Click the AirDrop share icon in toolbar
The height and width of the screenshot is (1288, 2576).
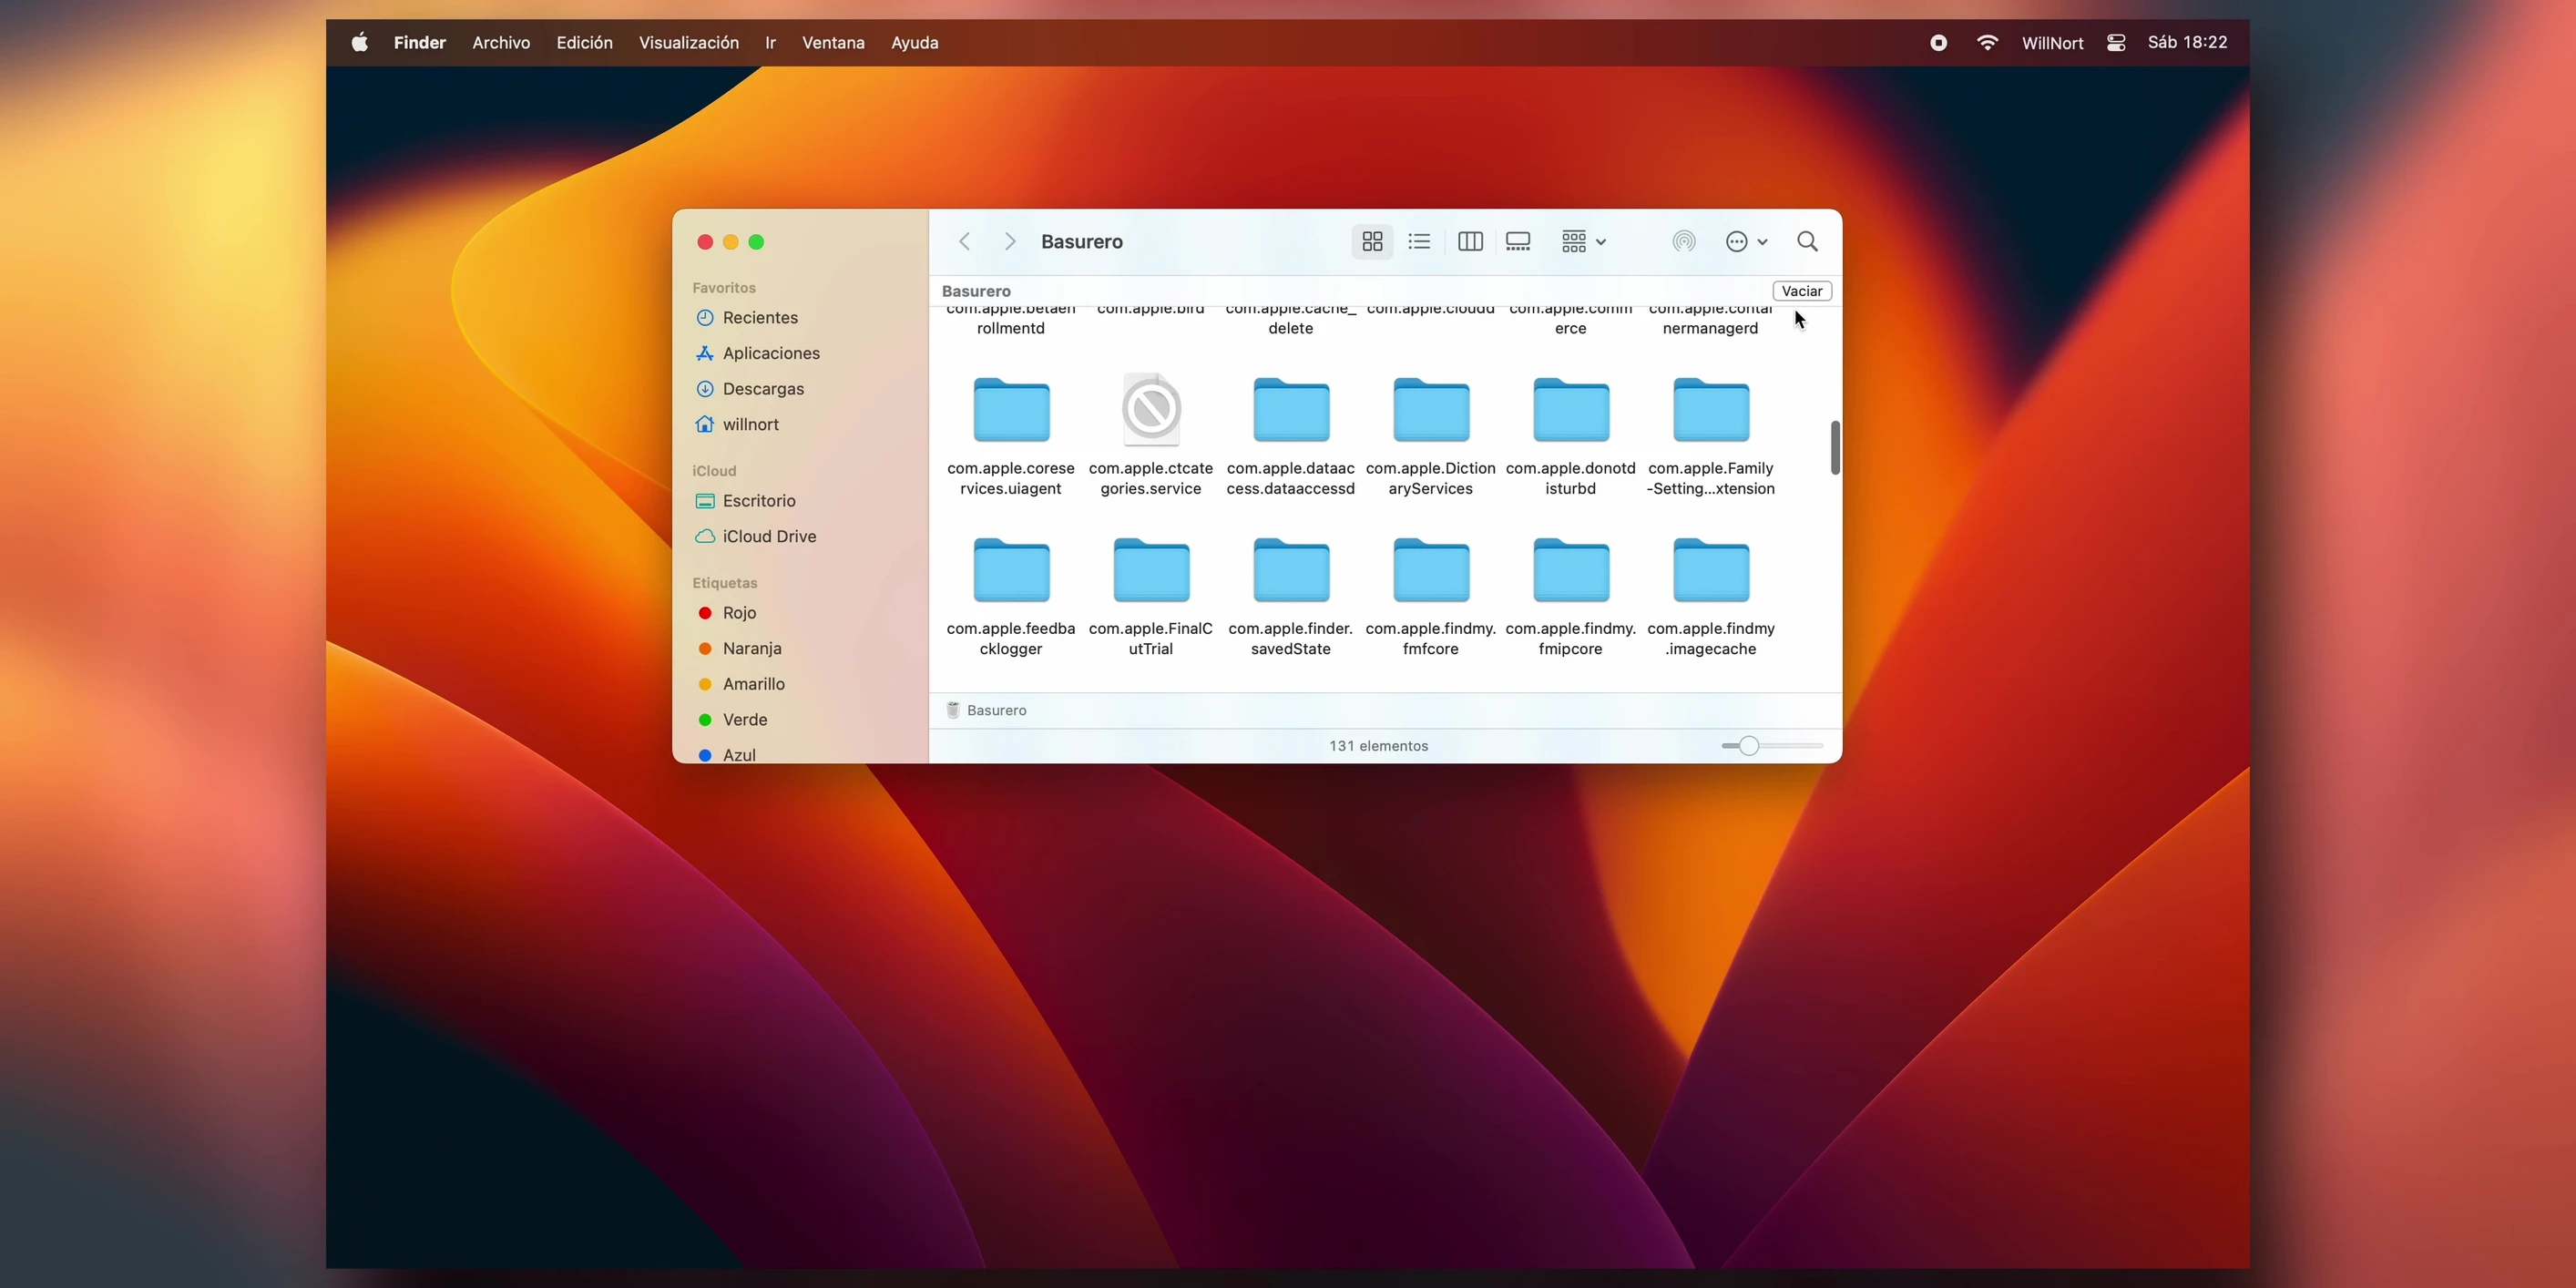pyautogui.click(x=1684, y=241)
